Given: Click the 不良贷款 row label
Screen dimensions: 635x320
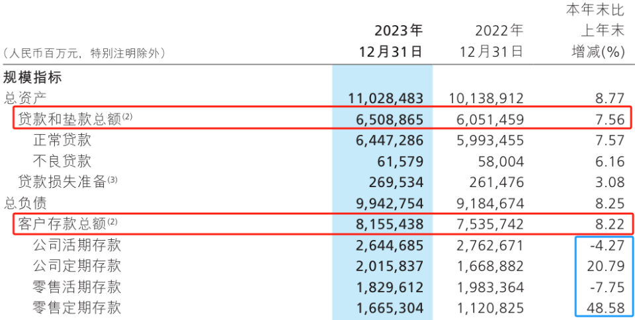Looking at the screenshot, I should tap(62, 161).
